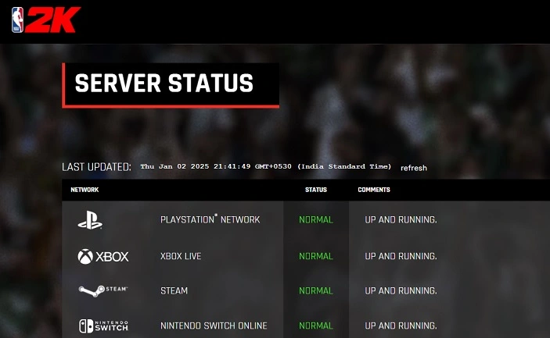Click the Xbox logo icon

click(102, 257)
